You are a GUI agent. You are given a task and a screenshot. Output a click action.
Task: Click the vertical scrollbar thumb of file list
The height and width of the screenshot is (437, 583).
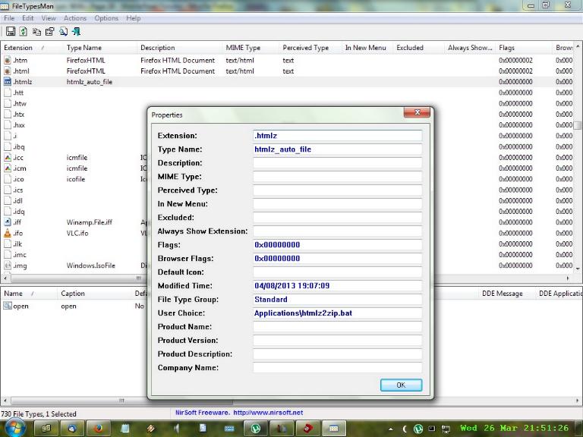578,125
